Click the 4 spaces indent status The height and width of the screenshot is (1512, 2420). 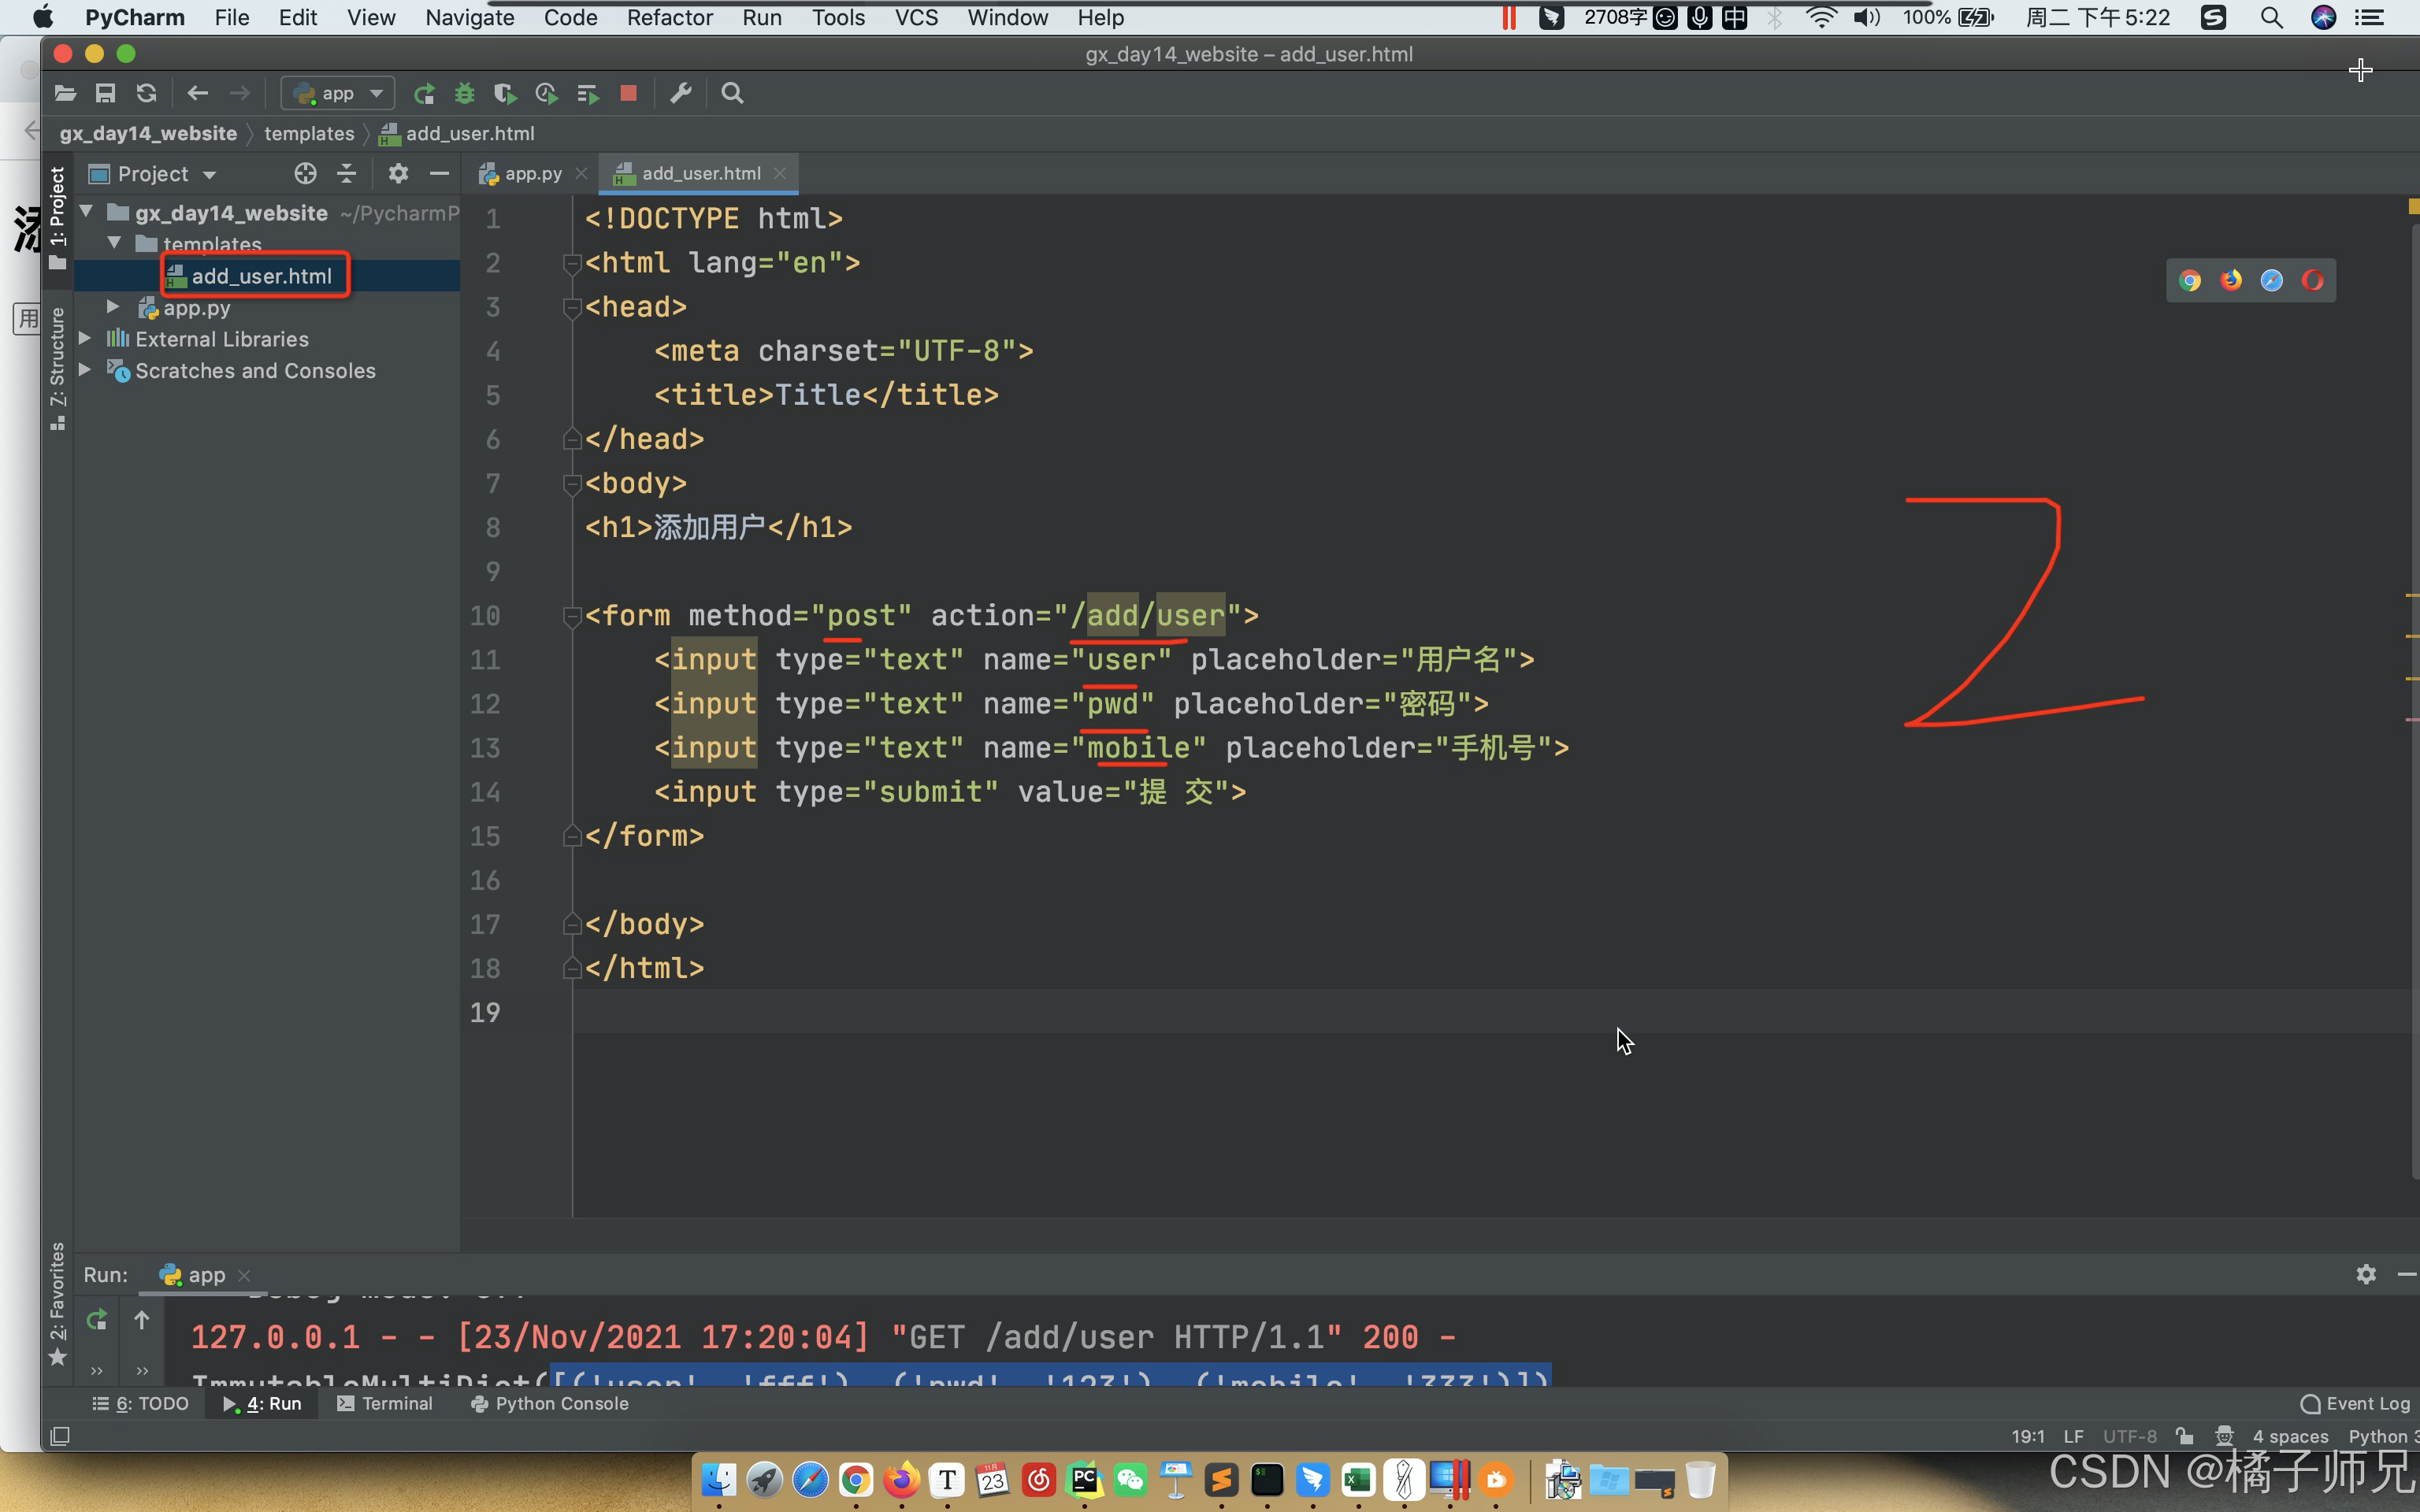pyautogui.click(x=2291, y=1437)
